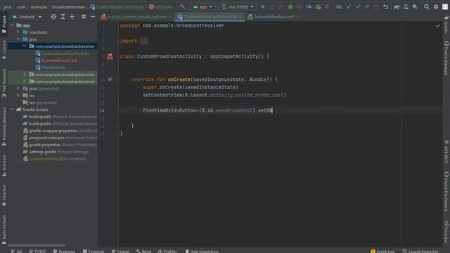The width and height of the screenshot is (450, 253).
Task: Open the Profiler button in bottom bar
Action: 167,251
